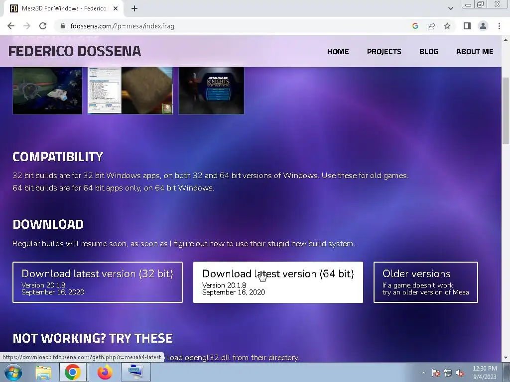Open the Chrome three-dot menu
Screen dimensions: 510x382
pos(499,26)
